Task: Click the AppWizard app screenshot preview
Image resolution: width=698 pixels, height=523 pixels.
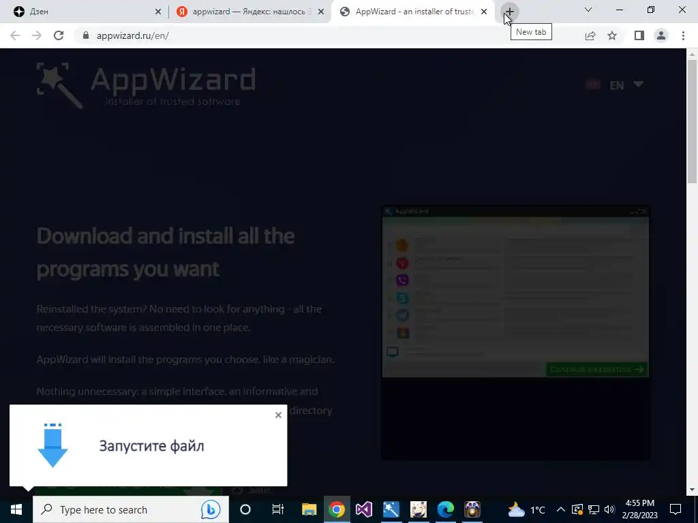Action: (515, 291)
